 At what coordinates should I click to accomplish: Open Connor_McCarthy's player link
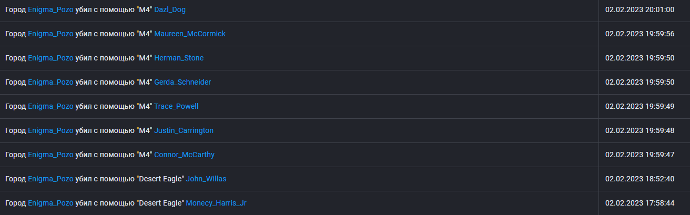point(184,155)
